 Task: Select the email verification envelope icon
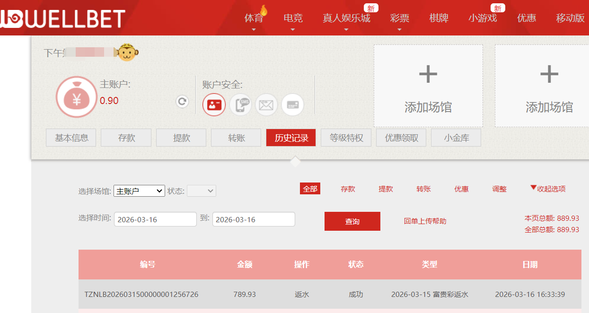pos(266,104)
